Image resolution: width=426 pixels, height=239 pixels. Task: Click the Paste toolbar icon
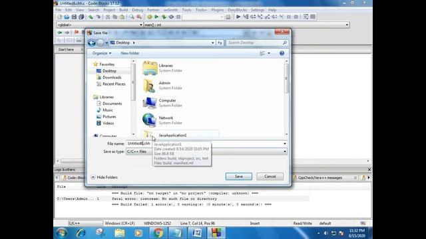[122, 17]
